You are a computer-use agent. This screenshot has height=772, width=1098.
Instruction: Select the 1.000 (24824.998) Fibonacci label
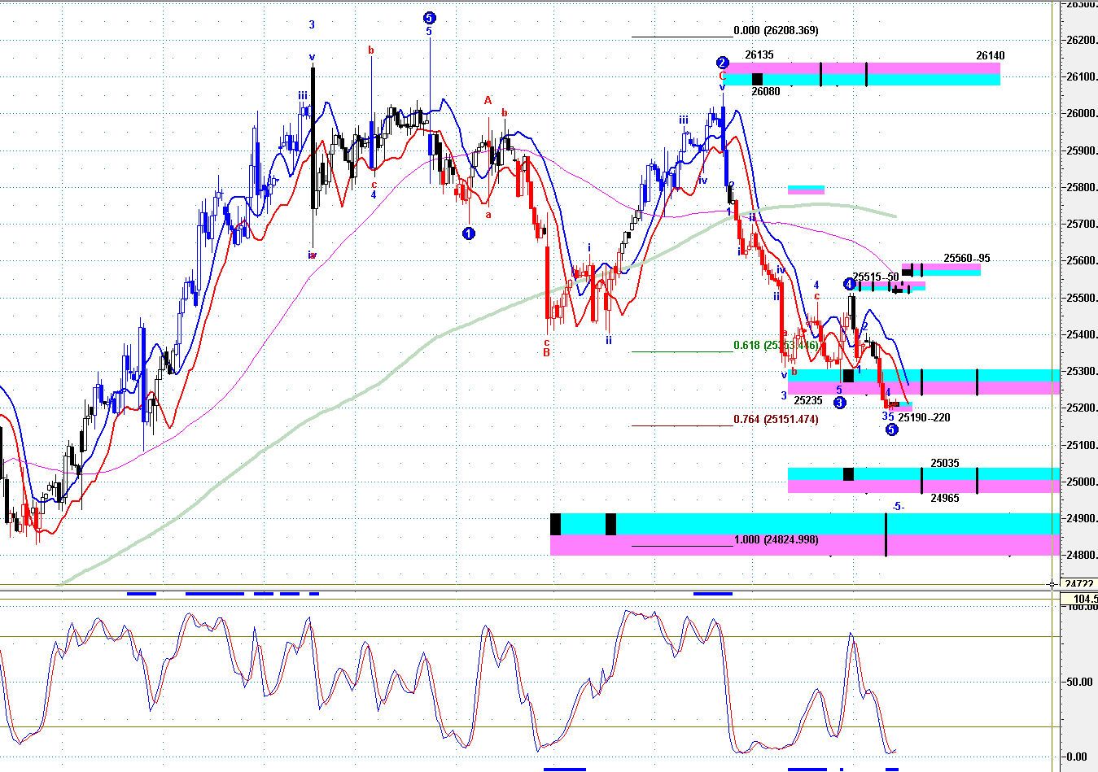point(776,540)
